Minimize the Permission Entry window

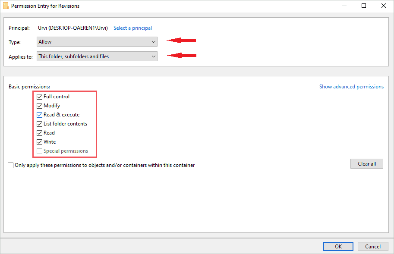[x=344, y=6]
